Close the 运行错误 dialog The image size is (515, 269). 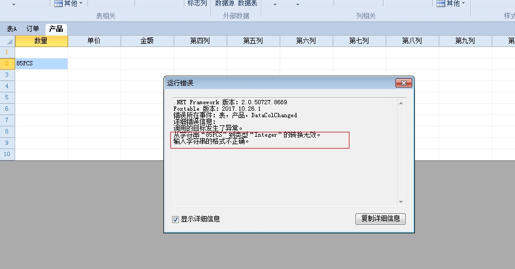coord(404,83)
